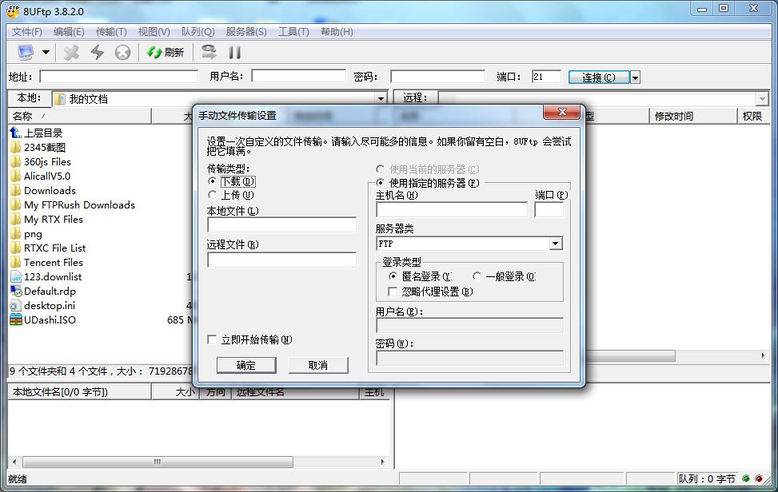Click the 地址 address input field
Viewport: 778px width, 492px height.
pyautogui.click(x=118, y=77)
